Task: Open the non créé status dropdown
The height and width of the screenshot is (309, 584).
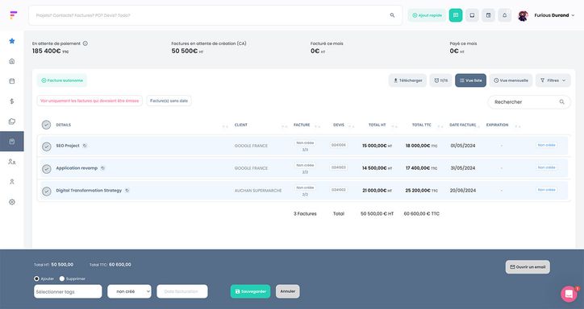Action: (x=129, y=291)
